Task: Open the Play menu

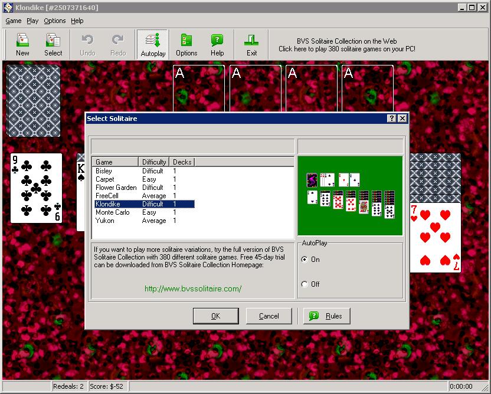Action: (x=32, y=21)
